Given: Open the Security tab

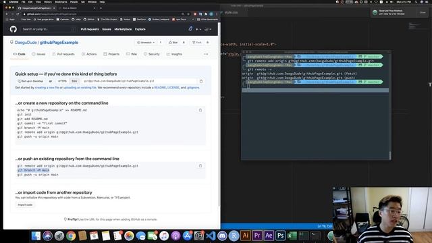Looking at the screenshot, I should pyautogui.click(x=151, y=54).
